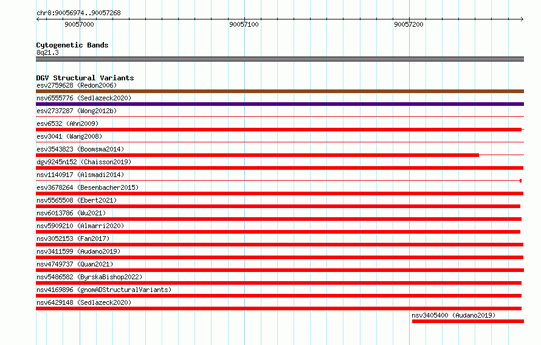Click the 8q21.3 band label
The width and height of the screenshot is (541, 345).
(47, 52)
